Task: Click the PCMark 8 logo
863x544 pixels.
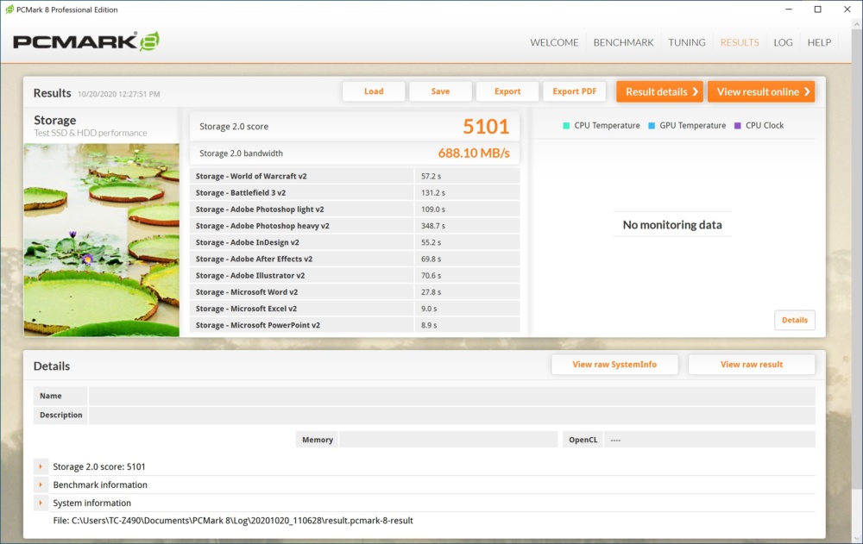Action: click(86, 41)
